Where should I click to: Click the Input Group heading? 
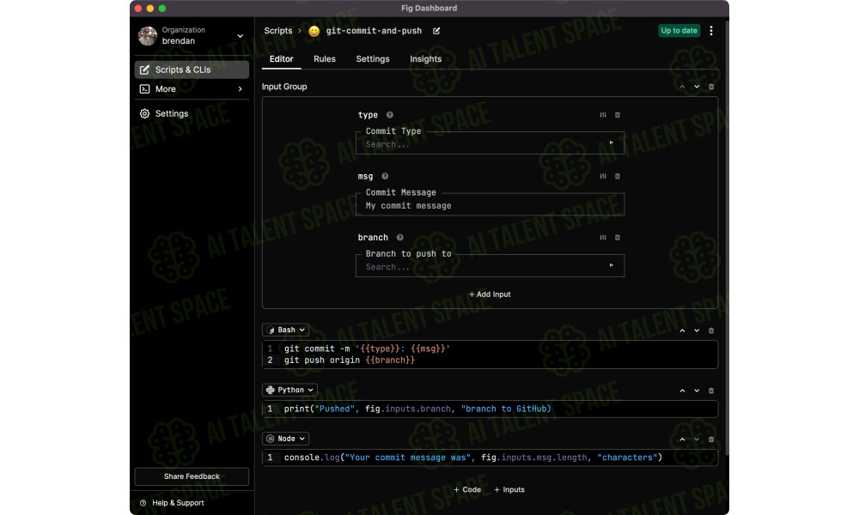point(284,87)
